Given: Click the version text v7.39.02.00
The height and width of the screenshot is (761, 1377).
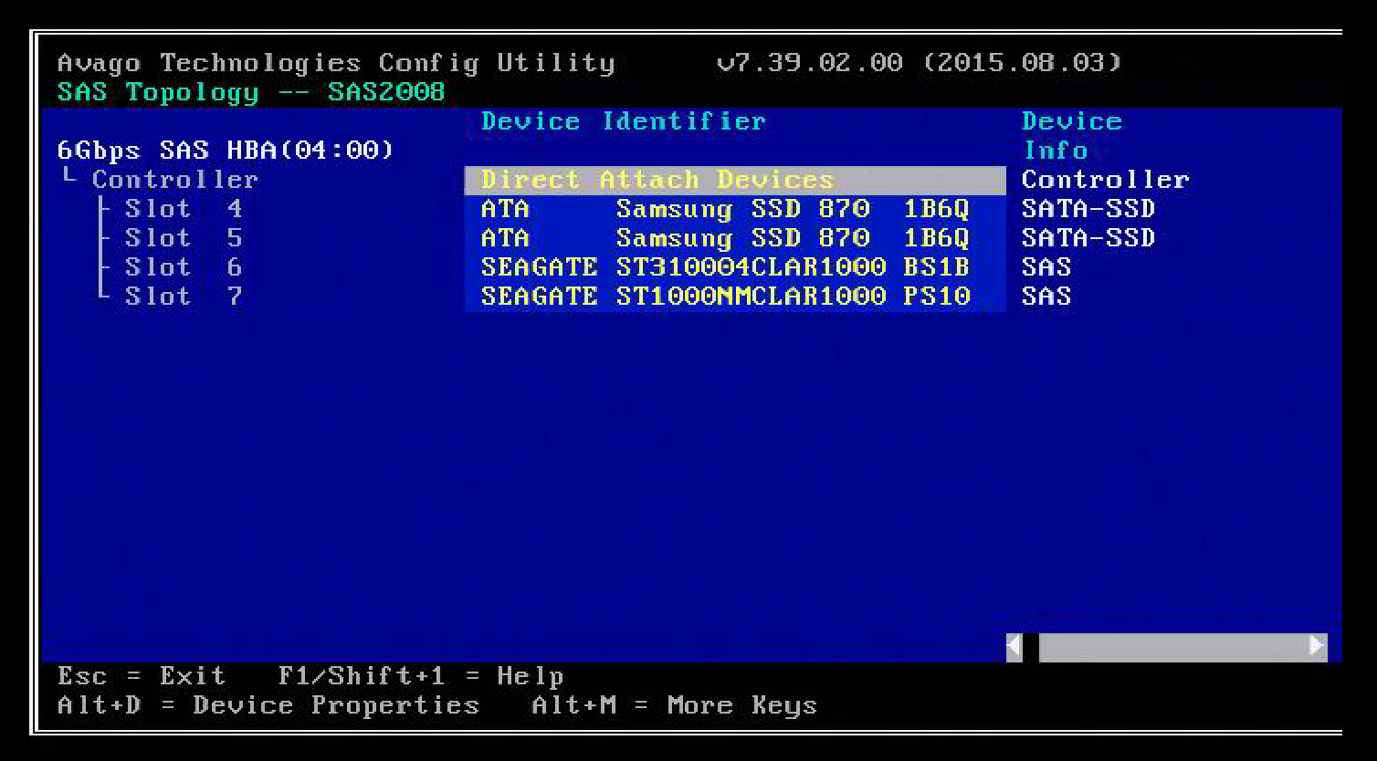Looking at the screenshot, I should [810, 63].
